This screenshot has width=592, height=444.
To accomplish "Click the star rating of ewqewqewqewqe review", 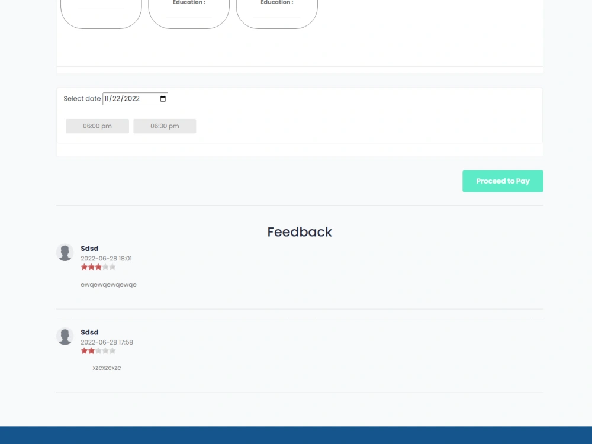I will pos(98,268).
